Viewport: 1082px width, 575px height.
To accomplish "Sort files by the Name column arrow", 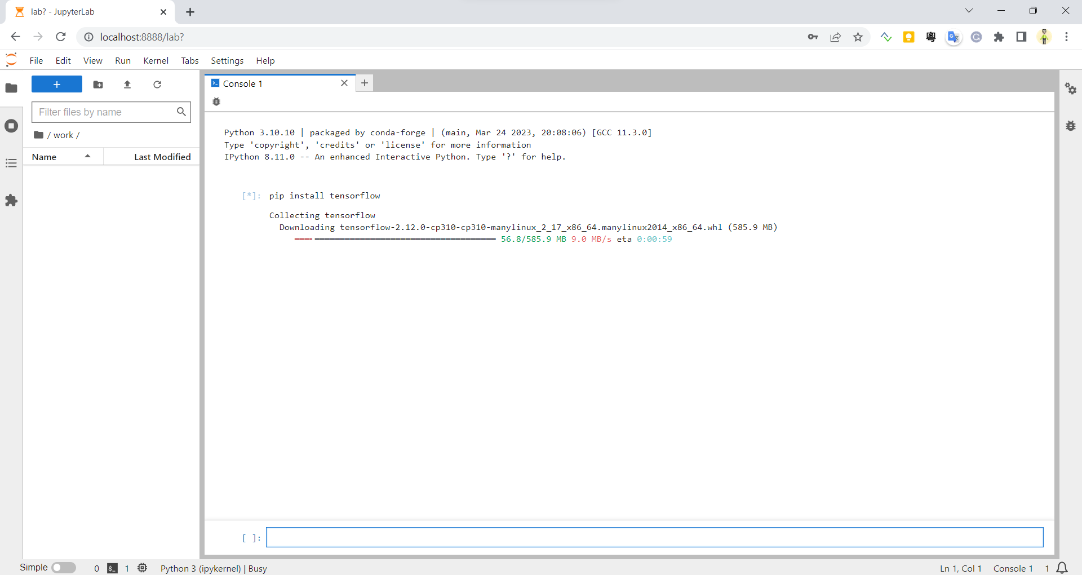I will tap(87, 156).
